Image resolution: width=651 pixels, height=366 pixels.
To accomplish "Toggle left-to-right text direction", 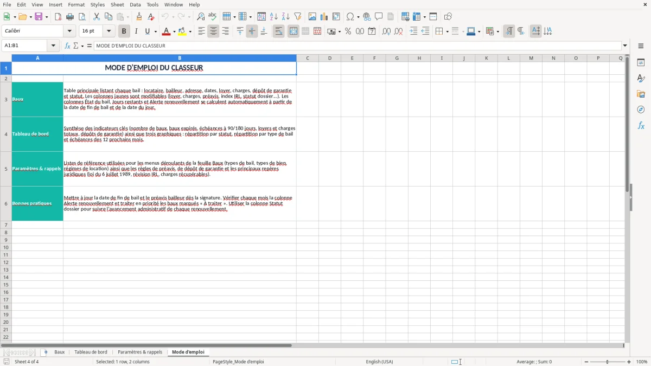I will point(509,31).
